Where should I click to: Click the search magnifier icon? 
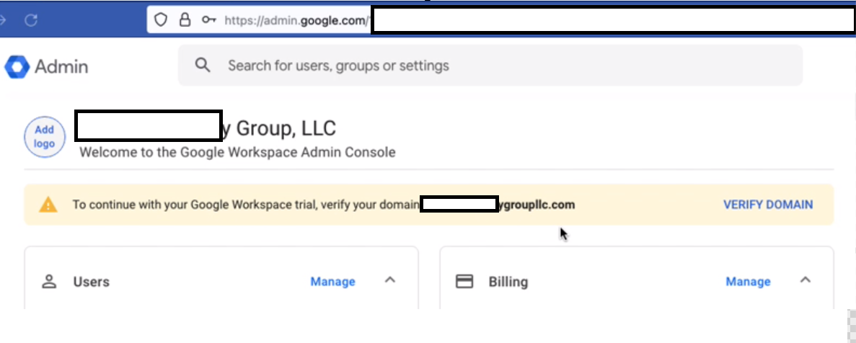(x=203, y=66)
